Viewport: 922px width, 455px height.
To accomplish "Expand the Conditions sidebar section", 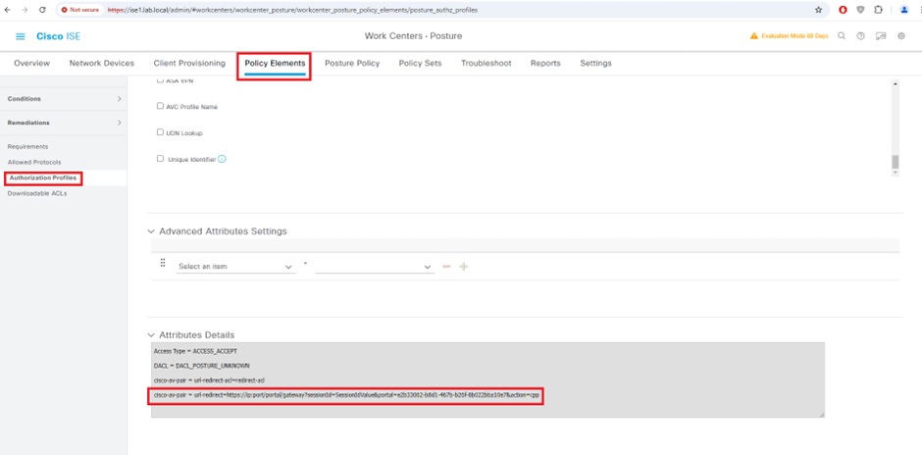I will pos(64,99).
